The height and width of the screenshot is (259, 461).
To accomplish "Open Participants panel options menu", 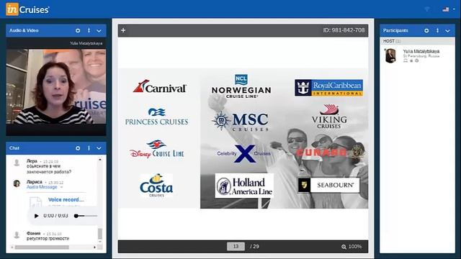I will 437,30.
